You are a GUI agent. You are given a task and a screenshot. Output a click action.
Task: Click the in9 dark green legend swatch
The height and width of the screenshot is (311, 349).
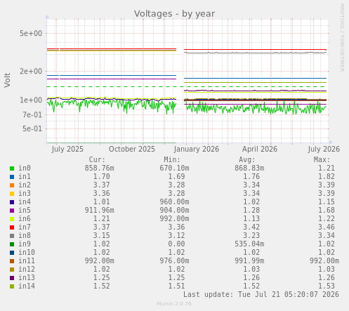point(12,244)
